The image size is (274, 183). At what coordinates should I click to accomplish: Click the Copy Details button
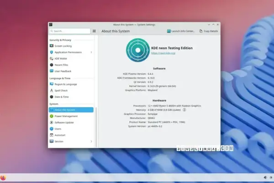tap(209, 31)
